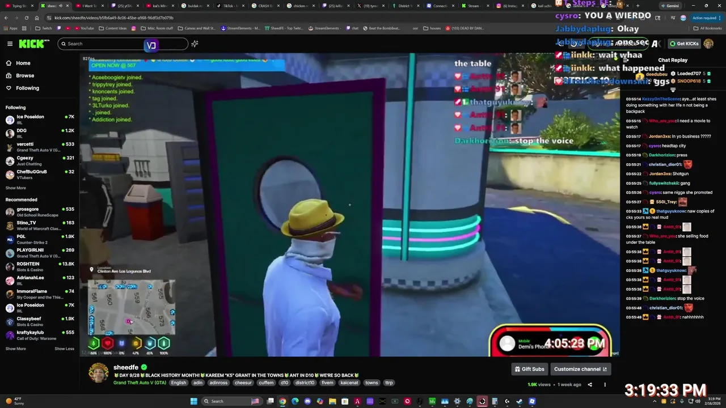Share the video with the share icon

tap(590, 384)
